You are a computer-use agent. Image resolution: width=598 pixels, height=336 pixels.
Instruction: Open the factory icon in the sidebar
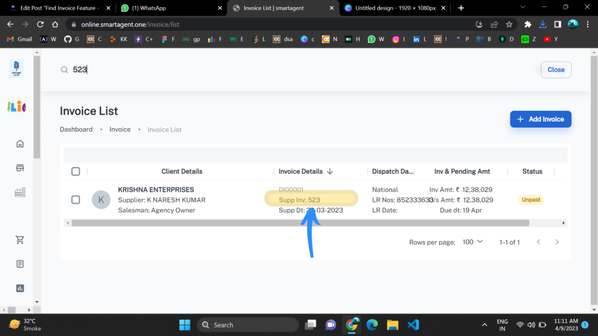tap(20, 192)
